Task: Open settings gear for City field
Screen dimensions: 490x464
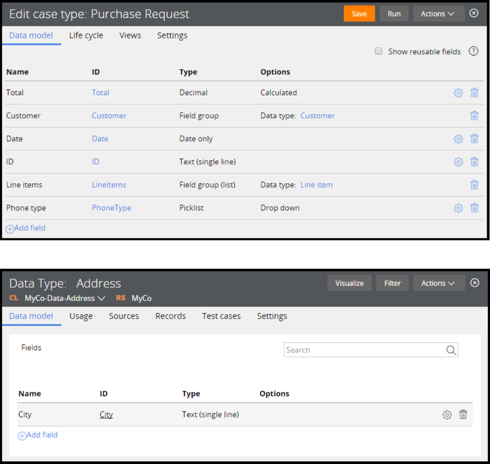Action: tap(447, 415)
